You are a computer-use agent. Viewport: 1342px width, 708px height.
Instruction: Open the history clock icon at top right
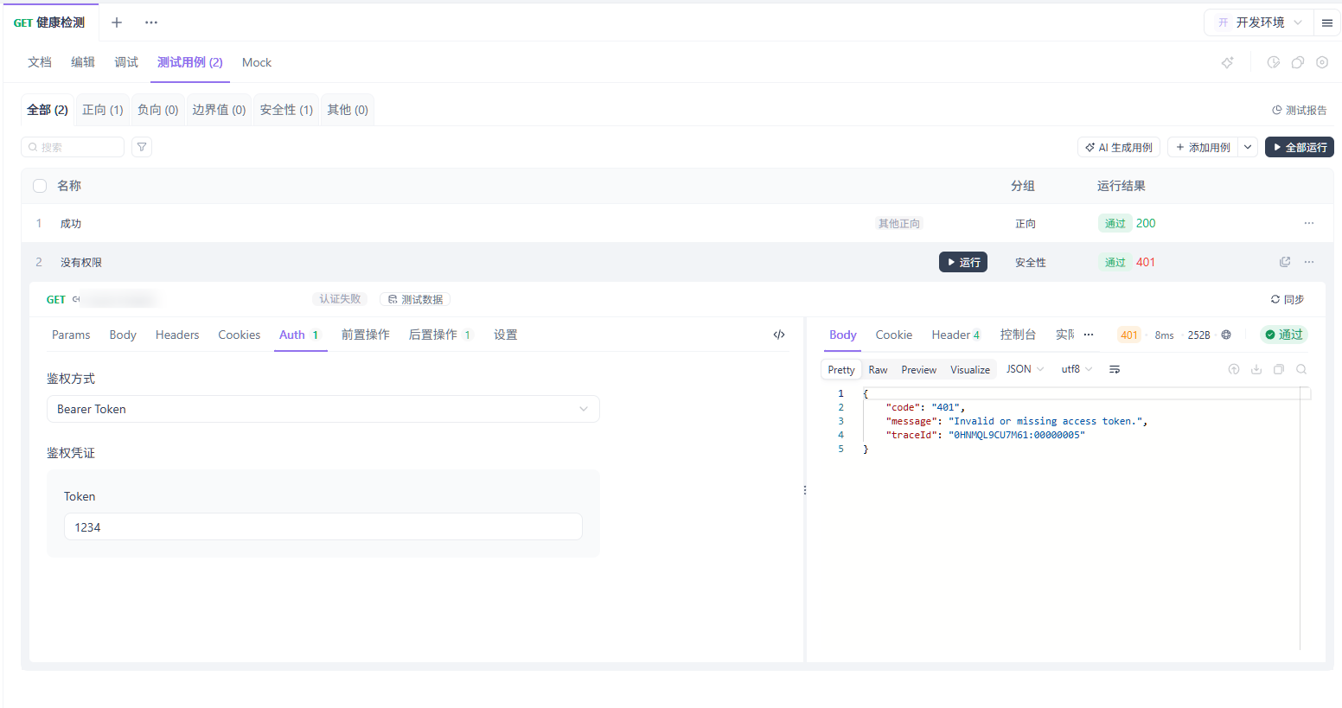click(1273, 62)
